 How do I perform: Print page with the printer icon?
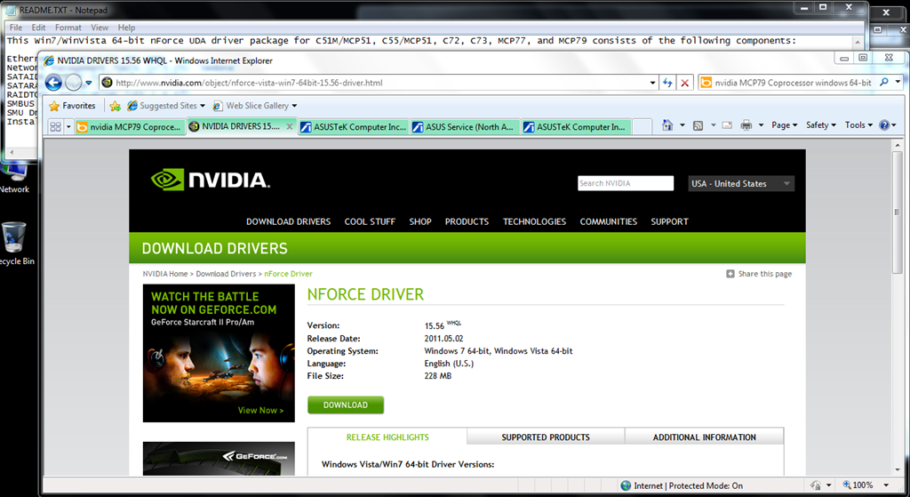click(746, 125)
